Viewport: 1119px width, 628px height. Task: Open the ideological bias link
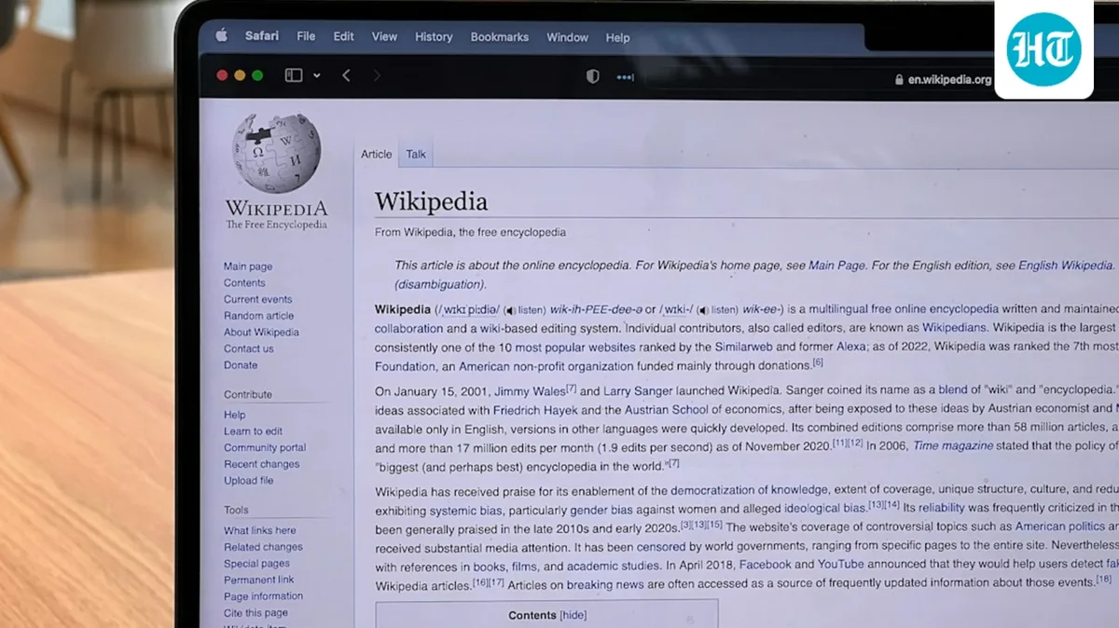[824, 509]
